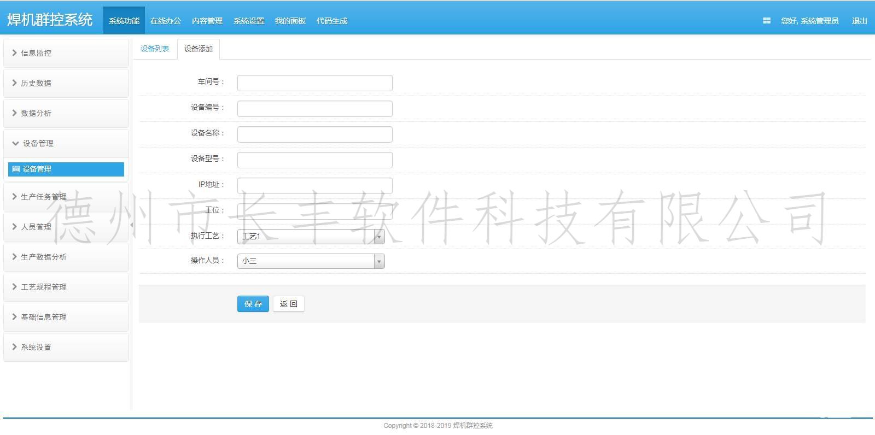Focus the 设备编号 input field

coord(314,108)
